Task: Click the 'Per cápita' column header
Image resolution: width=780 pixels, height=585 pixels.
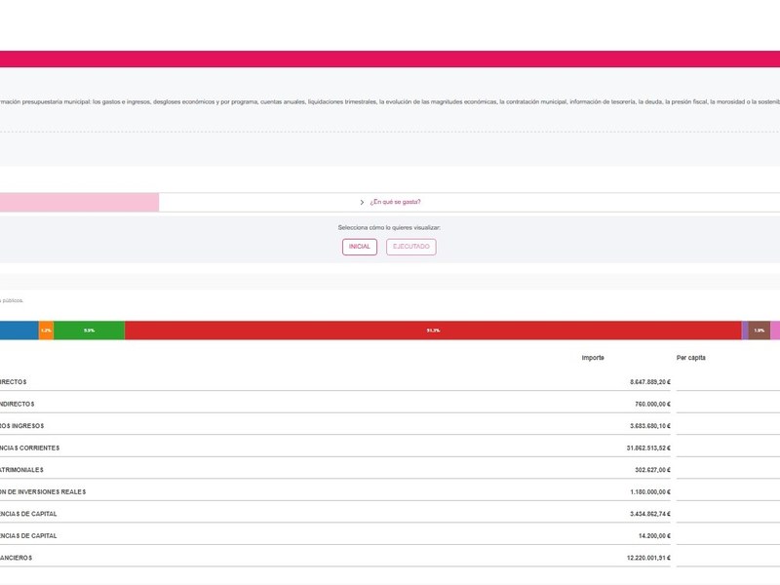Action: [690, 358]
